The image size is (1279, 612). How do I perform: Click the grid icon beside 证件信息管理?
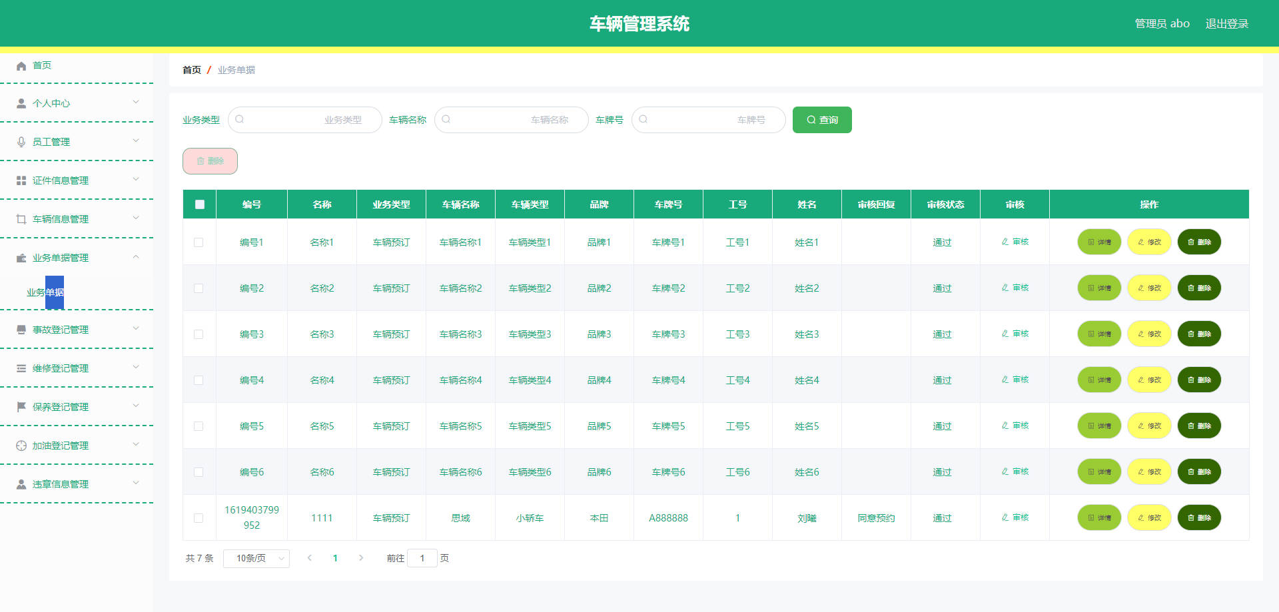pyautogui.click(x=21, y=180)
